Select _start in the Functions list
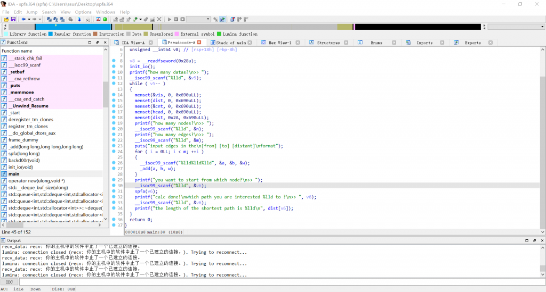 click(52, 113)
